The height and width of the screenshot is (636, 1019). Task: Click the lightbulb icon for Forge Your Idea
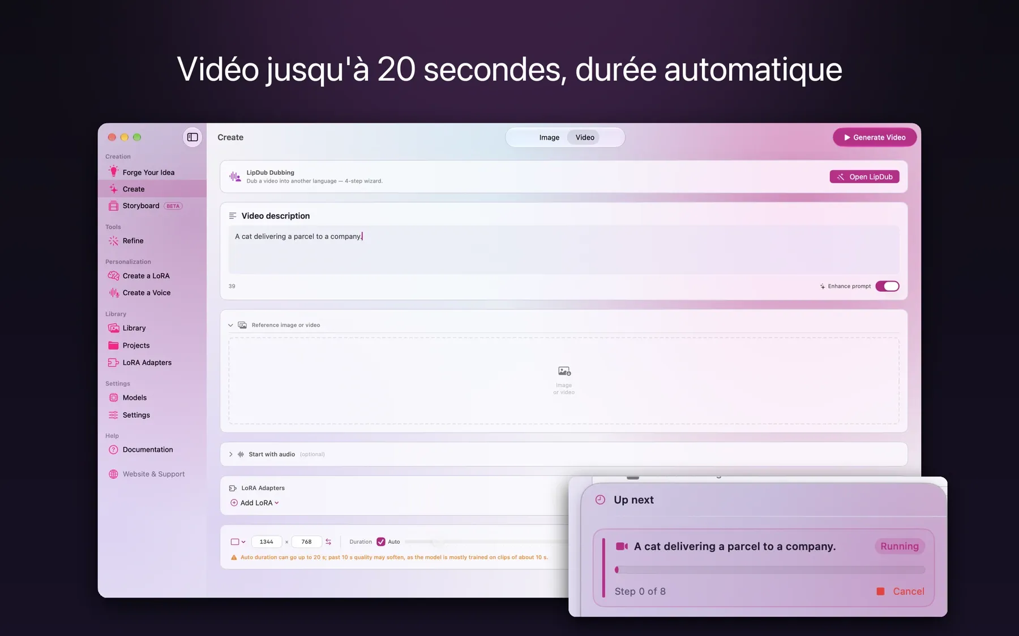[x=113, y=172]
